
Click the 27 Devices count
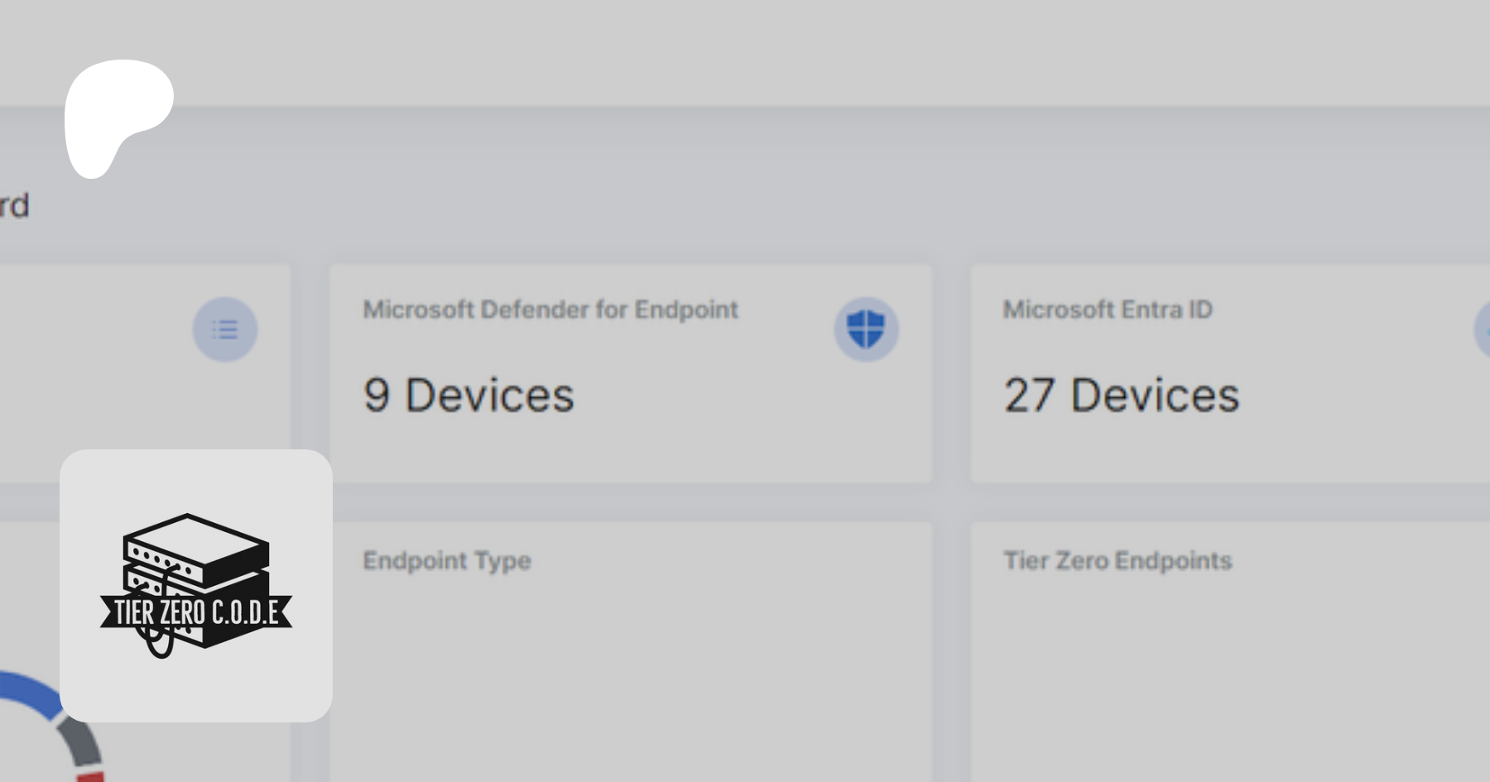point(1122,395)
